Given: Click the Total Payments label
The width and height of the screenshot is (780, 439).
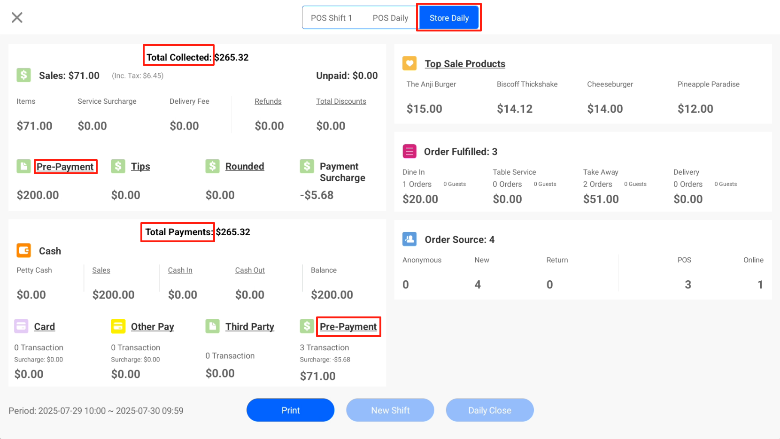Looking at the screenshot, I should tap(178, 232).
